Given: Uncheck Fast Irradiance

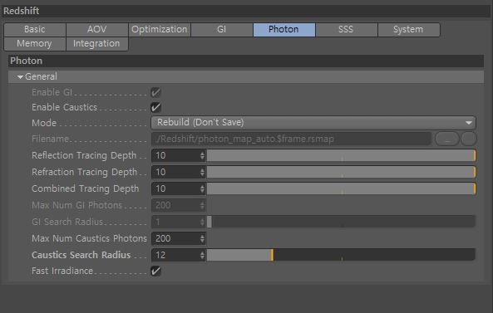Looking at the screenshot, I should tap(156, 271).
